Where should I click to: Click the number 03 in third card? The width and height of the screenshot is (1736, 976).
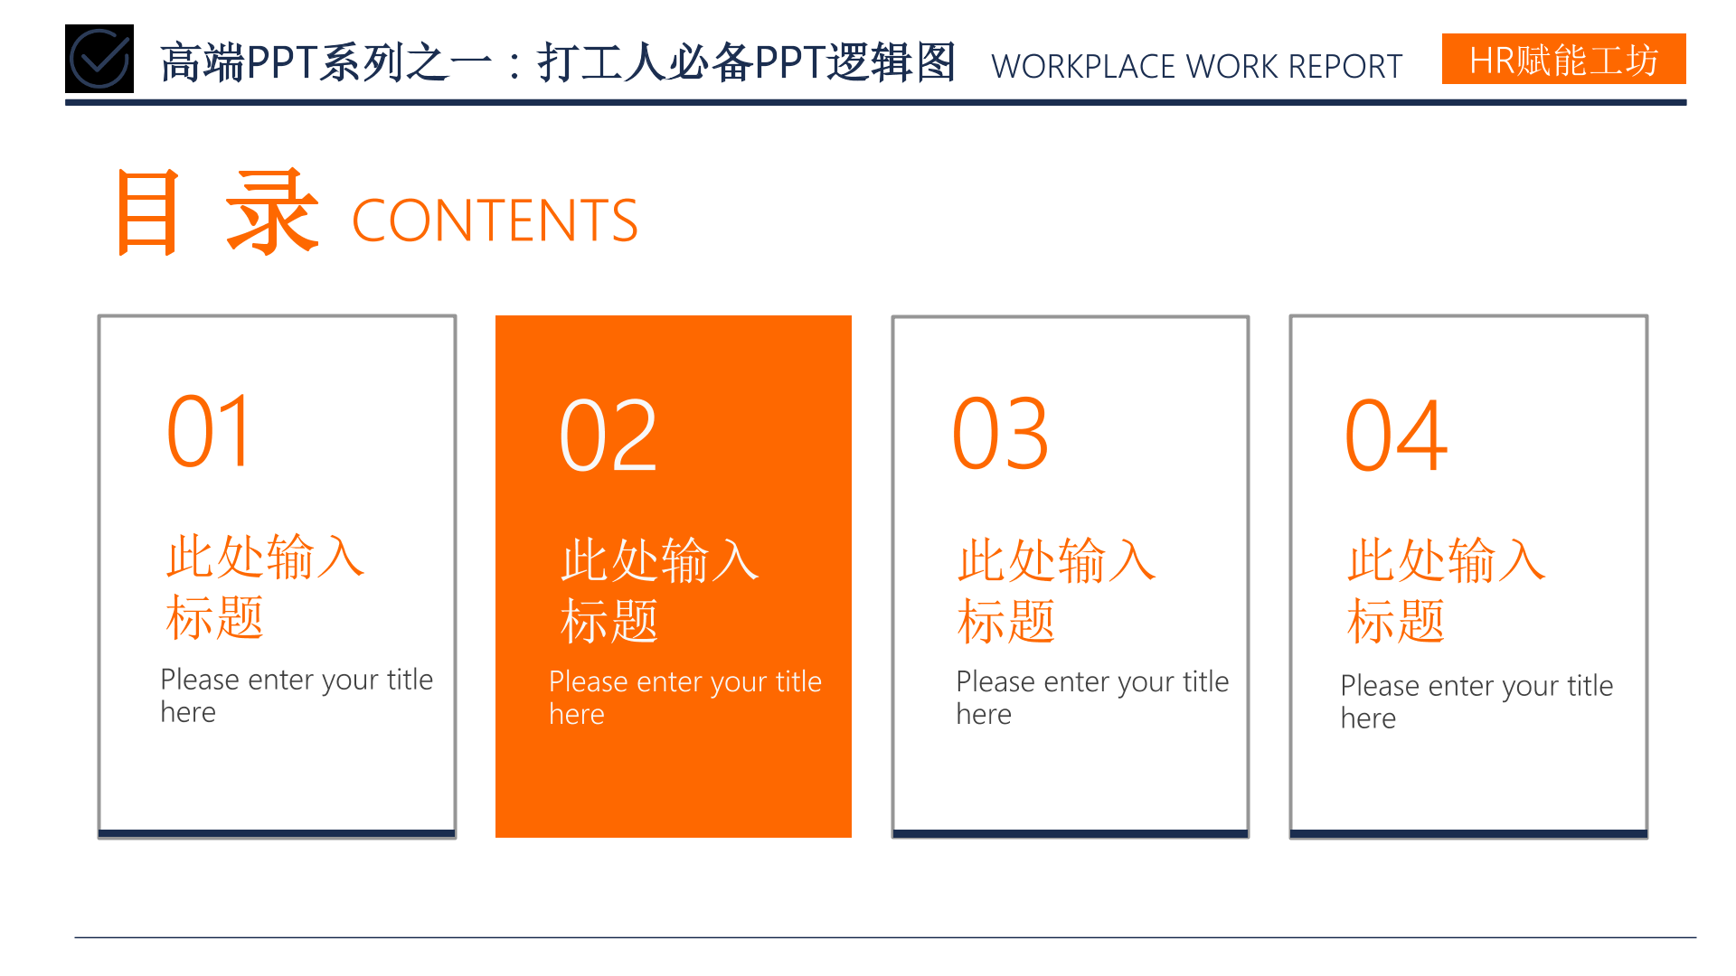1000,435
